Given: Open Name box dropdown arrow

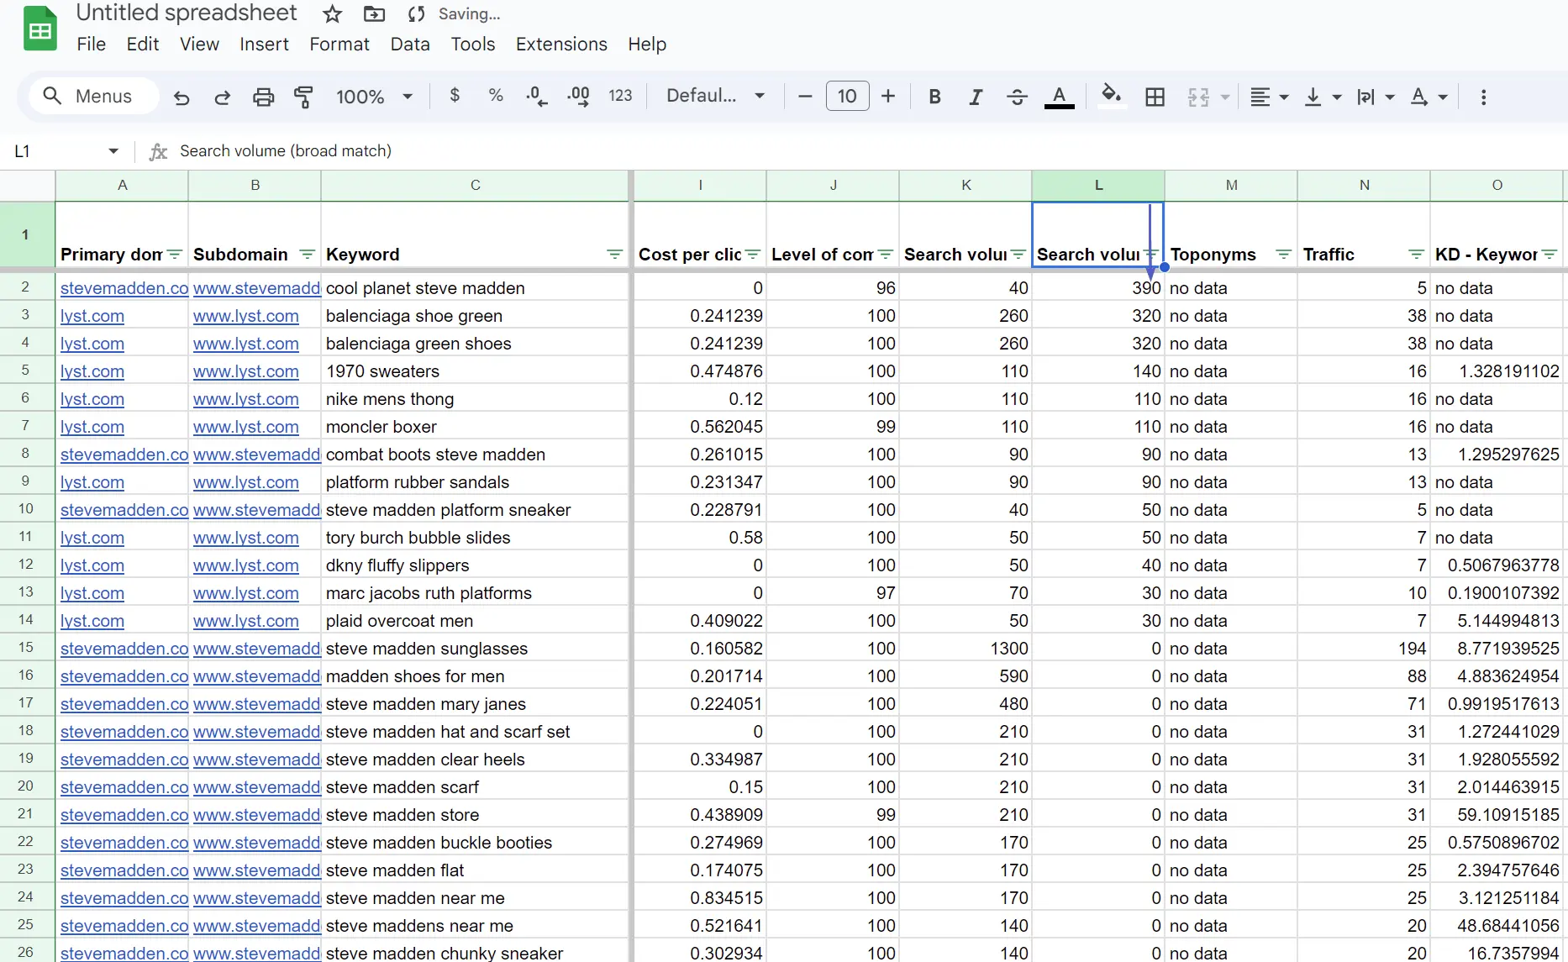Looking at the screenshot, I should (x=113, y=151).
